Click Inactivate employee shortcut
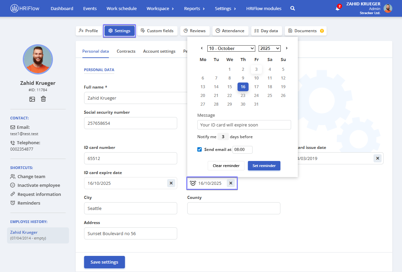The image size is (402, 272). 35,185
